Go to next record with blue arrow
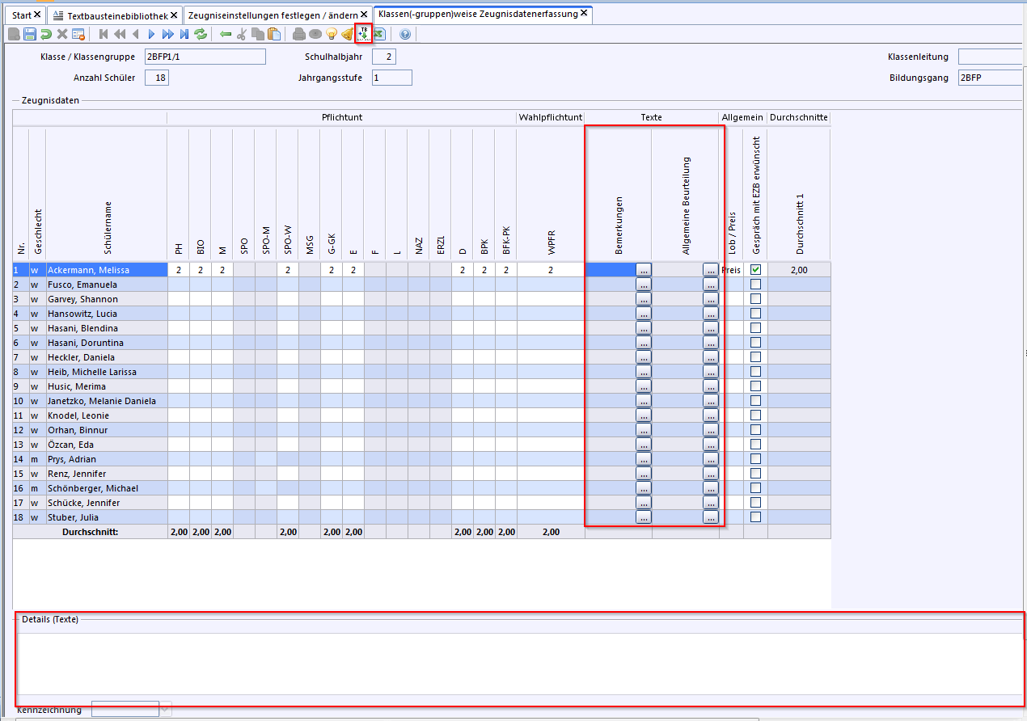The width and height of the screenshot is (1027, 721). pyautogui.click(x=151, y=34)
